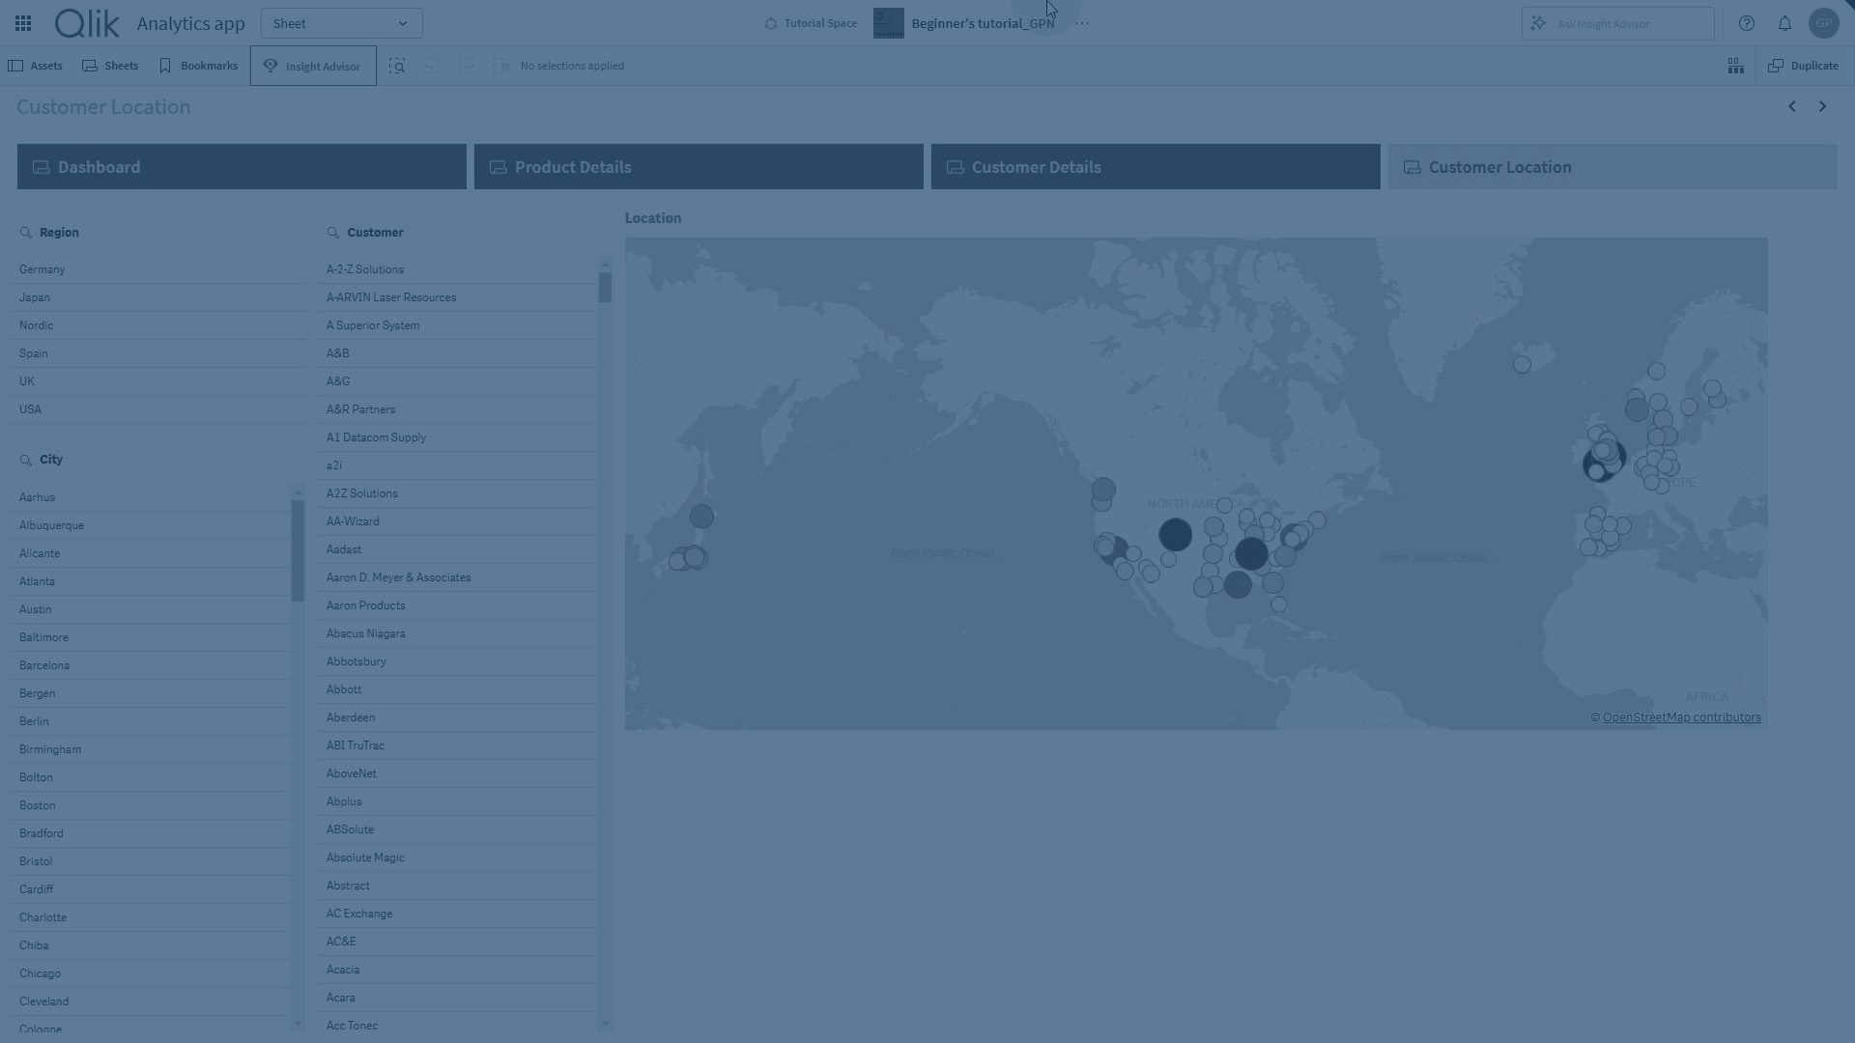Go to previous sheet arrow
This screenshot has width=1855, height=1043.
1792,106
